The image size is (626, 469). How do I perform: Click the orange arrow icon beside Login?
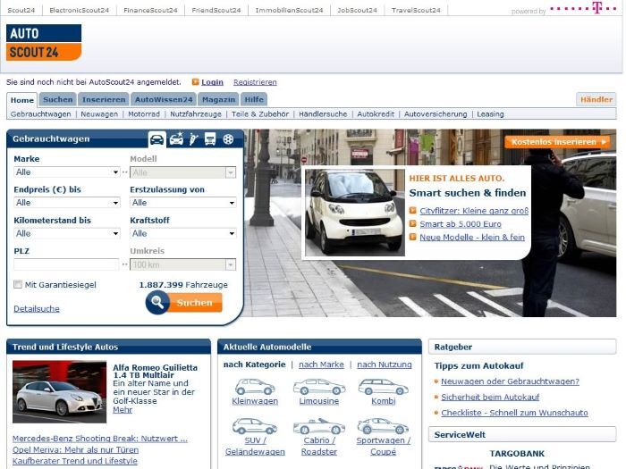[195, 82]
